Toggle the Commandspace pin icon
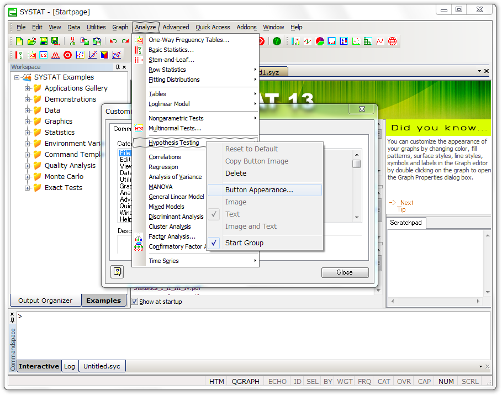This screenshot has height=395, width=502. pyautogui.click(x=13, y=320)
